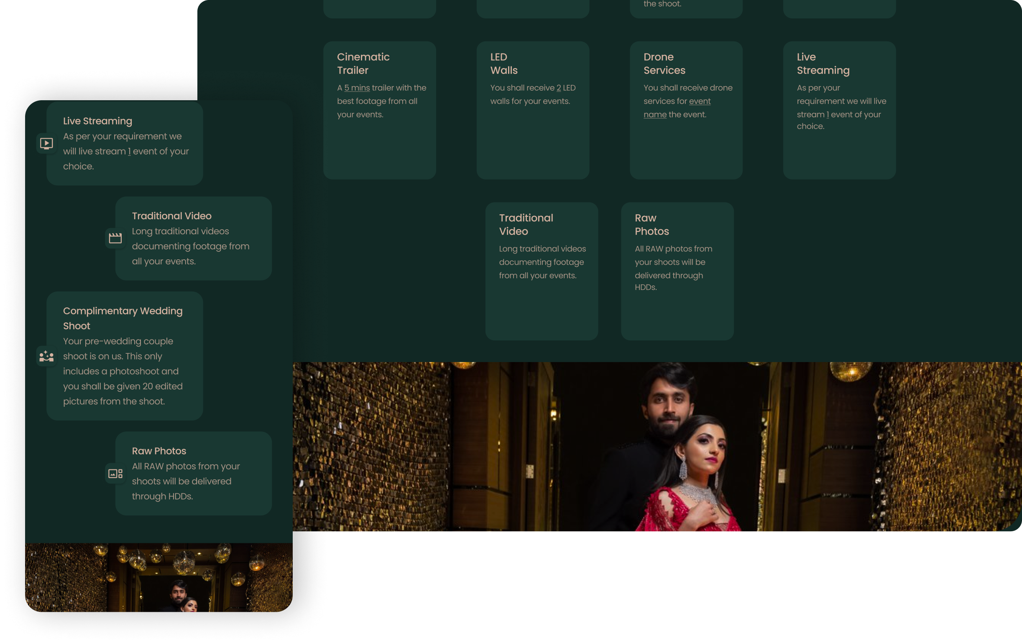
Task: Click the Live Streaming heading in desktop grid
Action: tap(823, 63)
